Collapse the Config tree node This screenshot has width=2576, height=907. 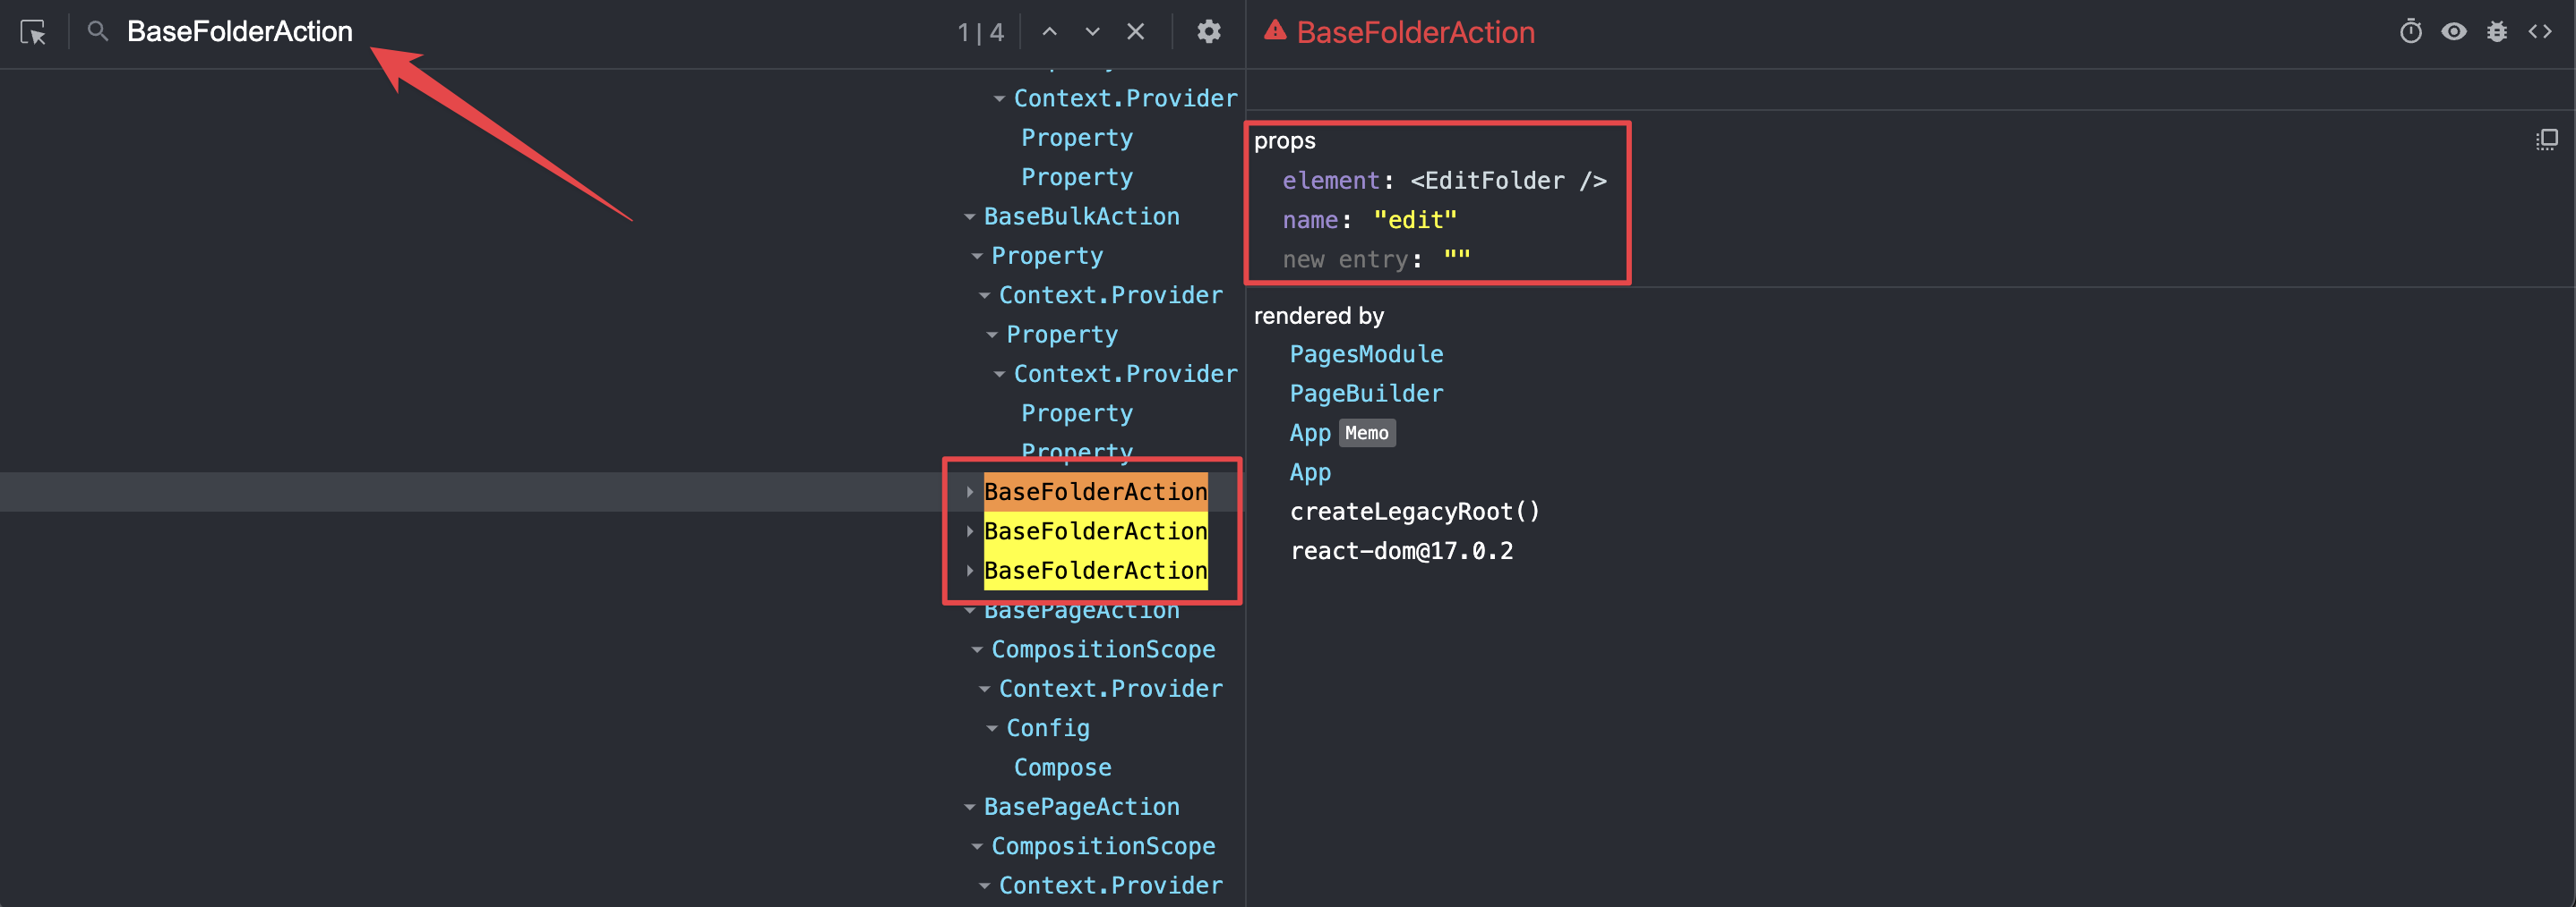(992, 727)
